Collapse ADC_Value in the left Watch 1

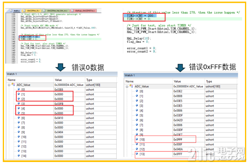coord(9,85)
